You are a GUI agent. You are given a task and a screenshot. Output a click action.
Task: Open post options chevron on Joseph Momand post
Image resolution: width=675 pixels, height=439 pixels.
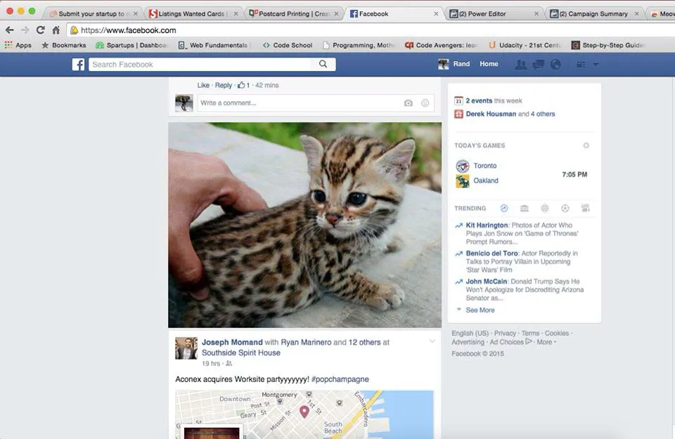point(432,341)
